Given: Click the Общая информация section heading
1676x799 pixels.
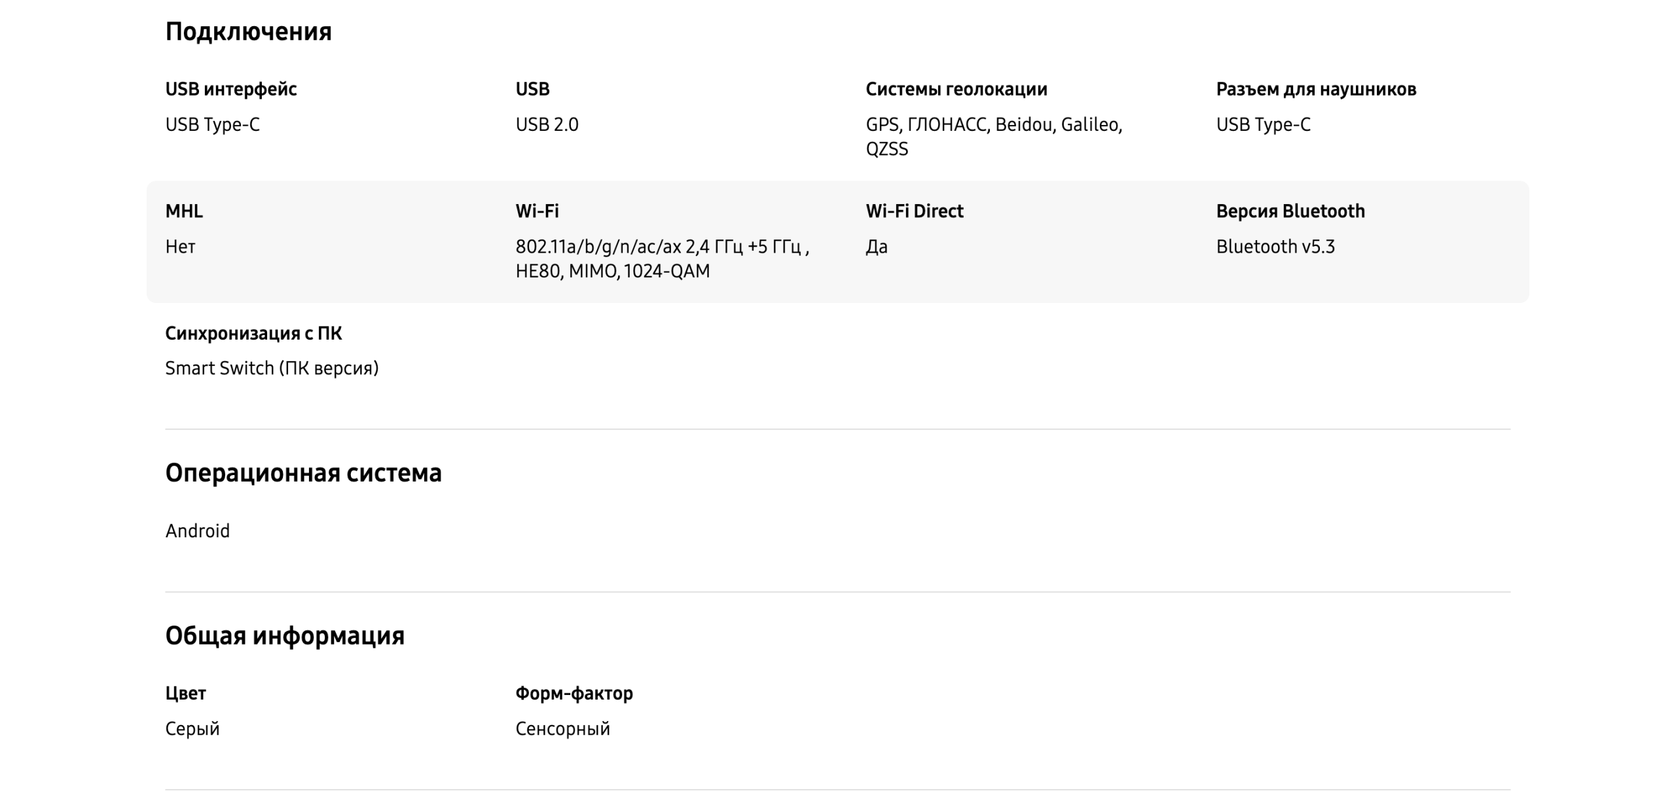Looking at the screenshot, I should tap(285, 635).
